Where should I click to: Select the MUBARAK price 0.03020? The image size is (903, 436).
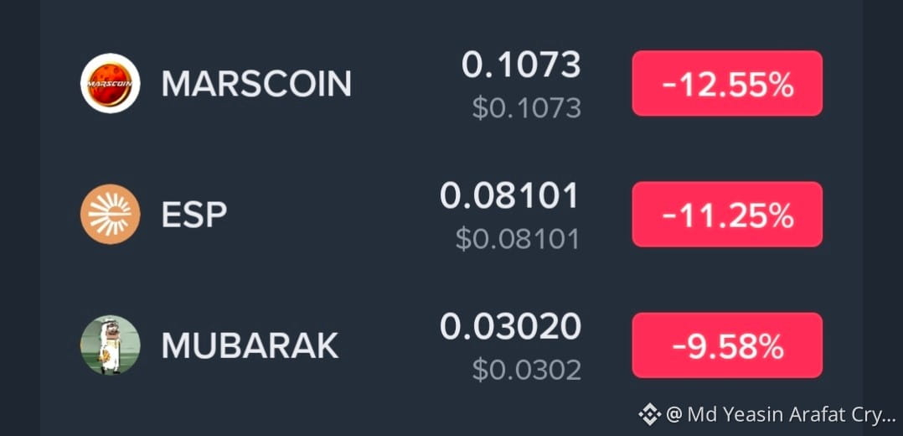point(511,327)
